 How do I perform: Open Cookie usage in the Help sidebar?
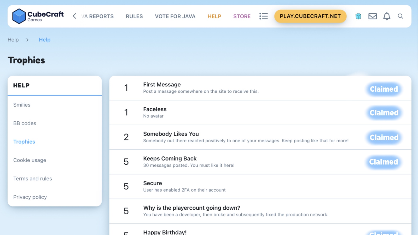coord(30,160)
